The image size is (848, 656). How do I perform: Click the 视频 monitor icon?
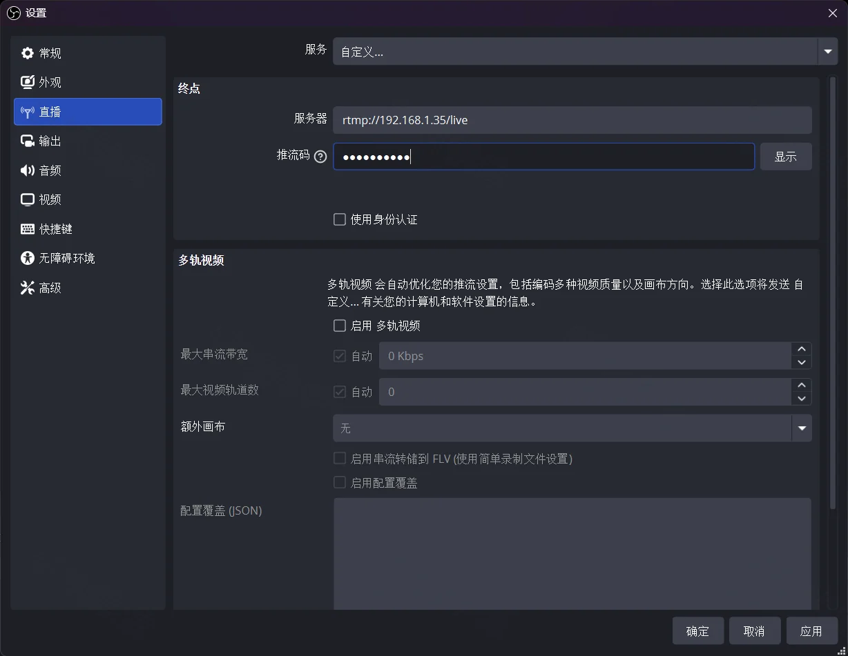(x=28, y=199)
